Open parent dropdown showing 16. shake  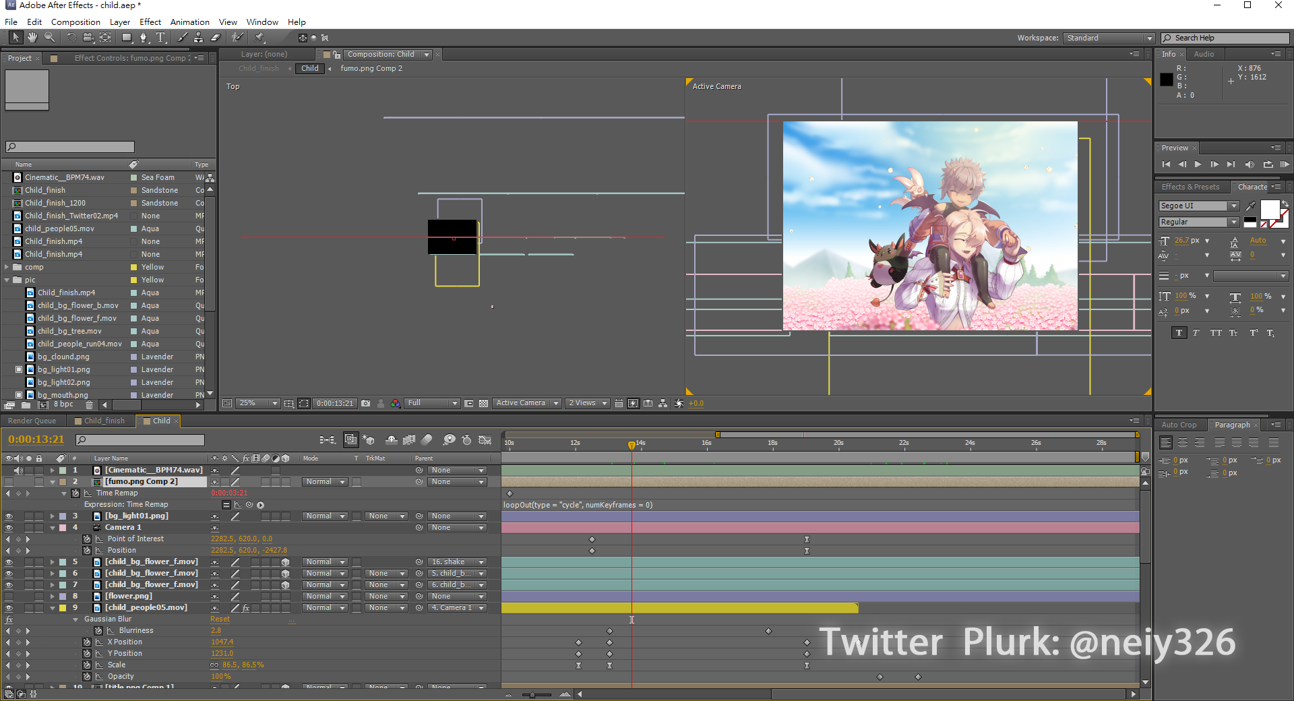click(458, 561)
